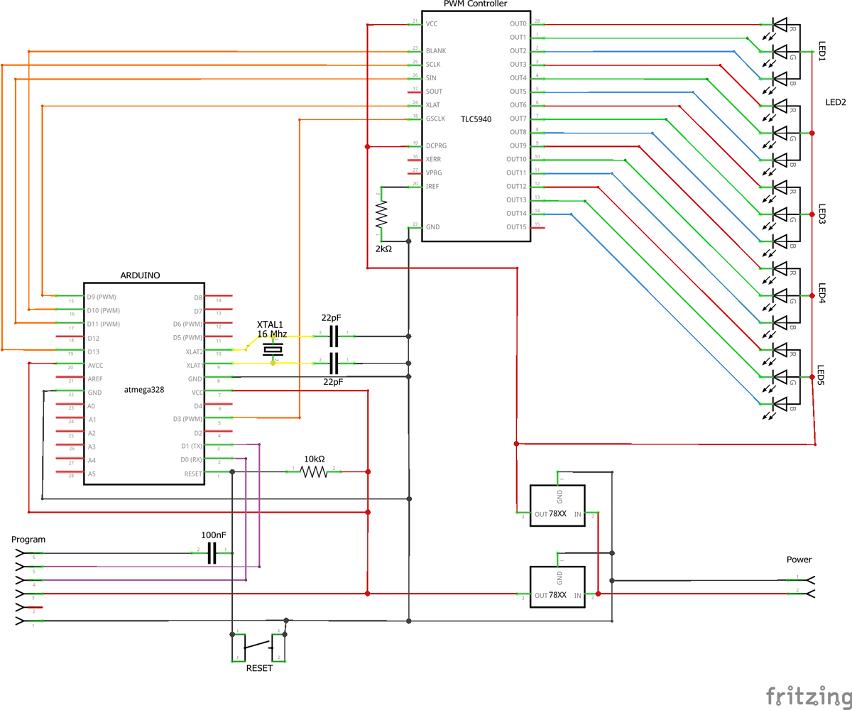The image size is (852, 710).
Task: Click the XTAL1 16 Mhz crystal symbol
Action: pos(272,348)
